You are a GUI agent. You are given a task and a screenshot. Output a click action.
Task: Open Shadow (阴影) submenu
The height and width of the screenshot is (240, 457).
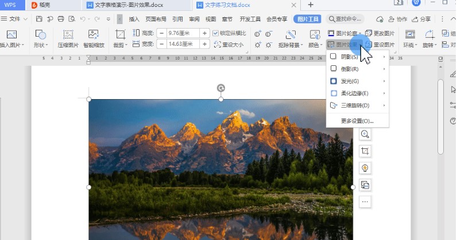(357, 57)
